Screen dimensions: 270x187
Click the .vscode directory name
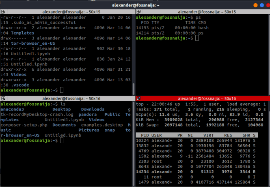20,85
